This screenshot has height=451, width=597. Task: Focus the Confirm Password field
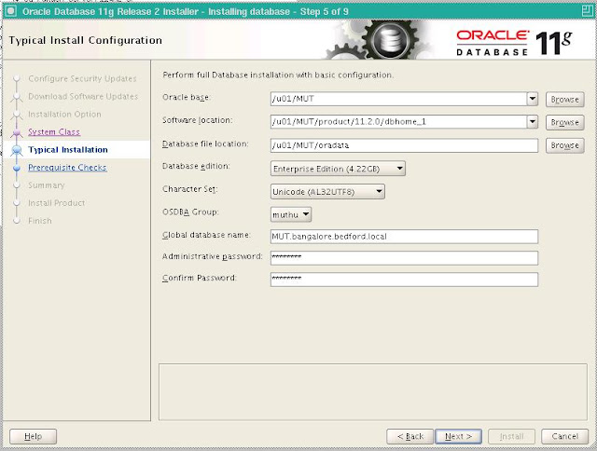tap(404, 280)
